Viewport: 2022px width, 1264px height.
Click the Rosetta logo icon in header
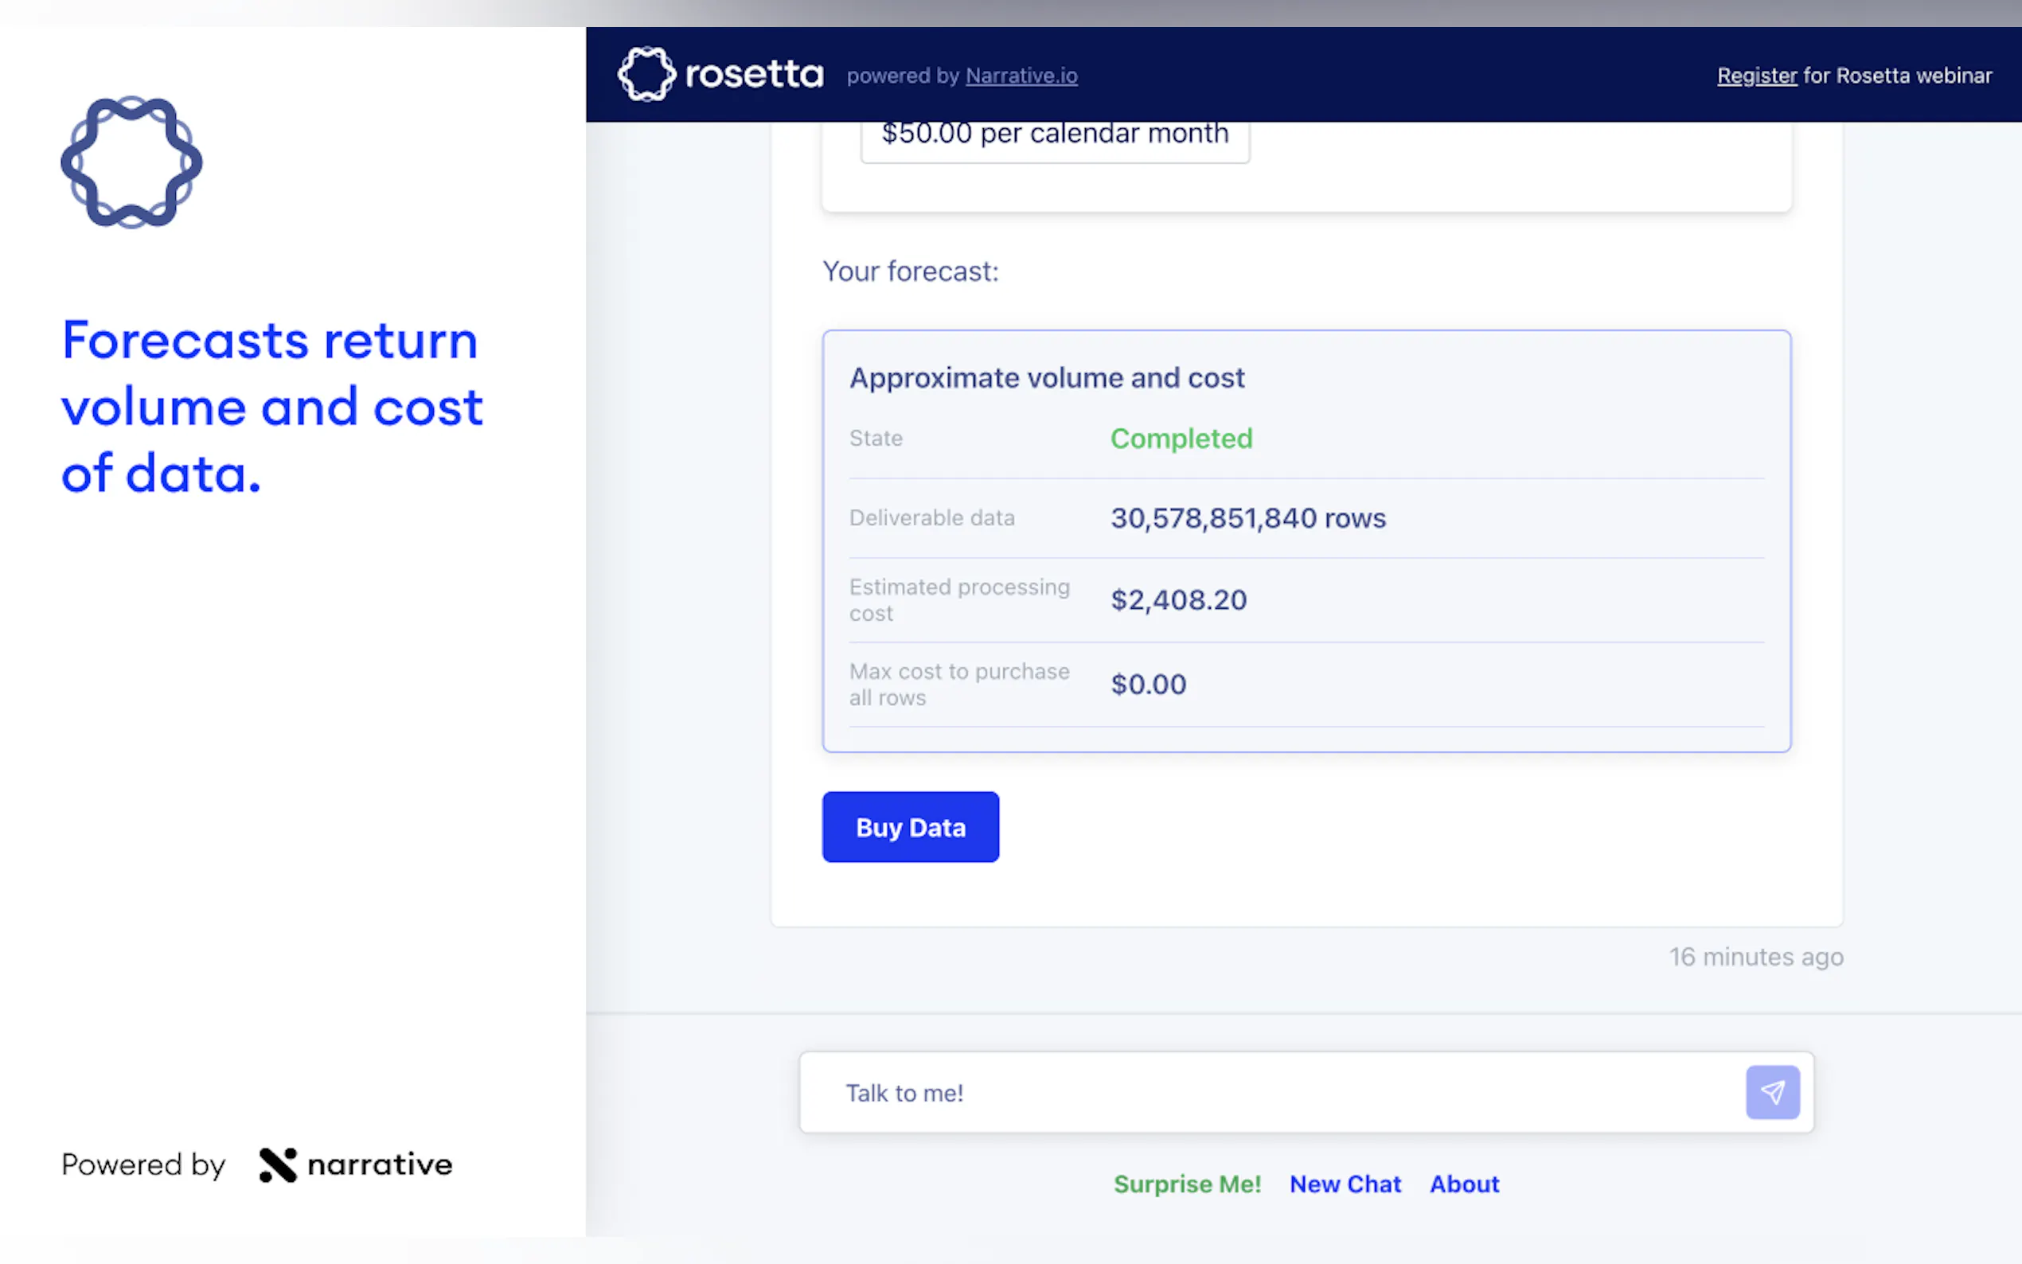(646, 74)
